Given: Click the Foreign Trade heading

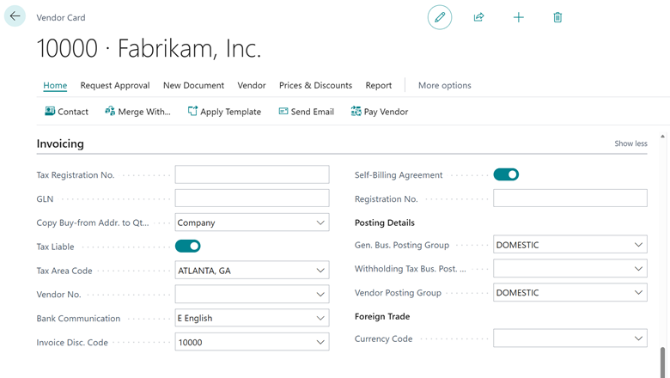Looking at the screenshot, I should click(382, 316).
